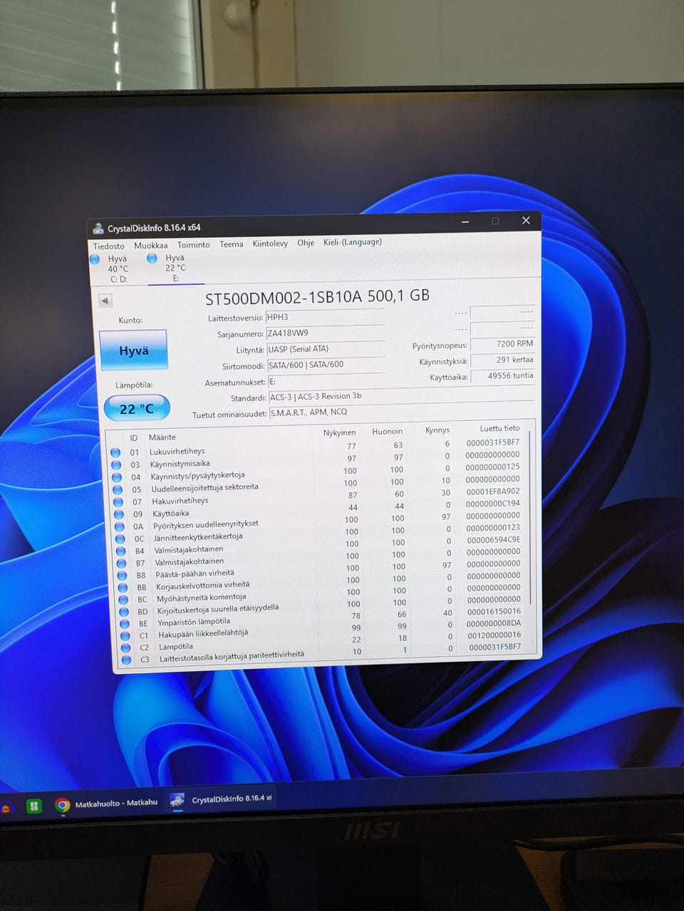Click the Asematunnukset field E:

(x=326, y=382)
